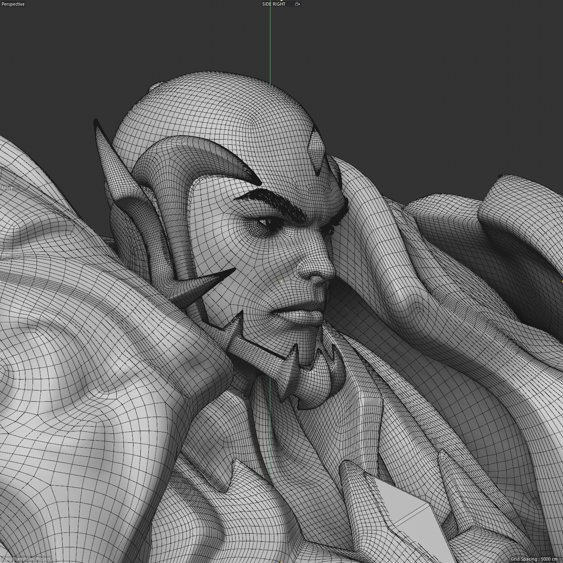The image size is (563, 563).
Task: Click the Perspective viewport label
Action: pyautogui.click(x=13, y=4)
